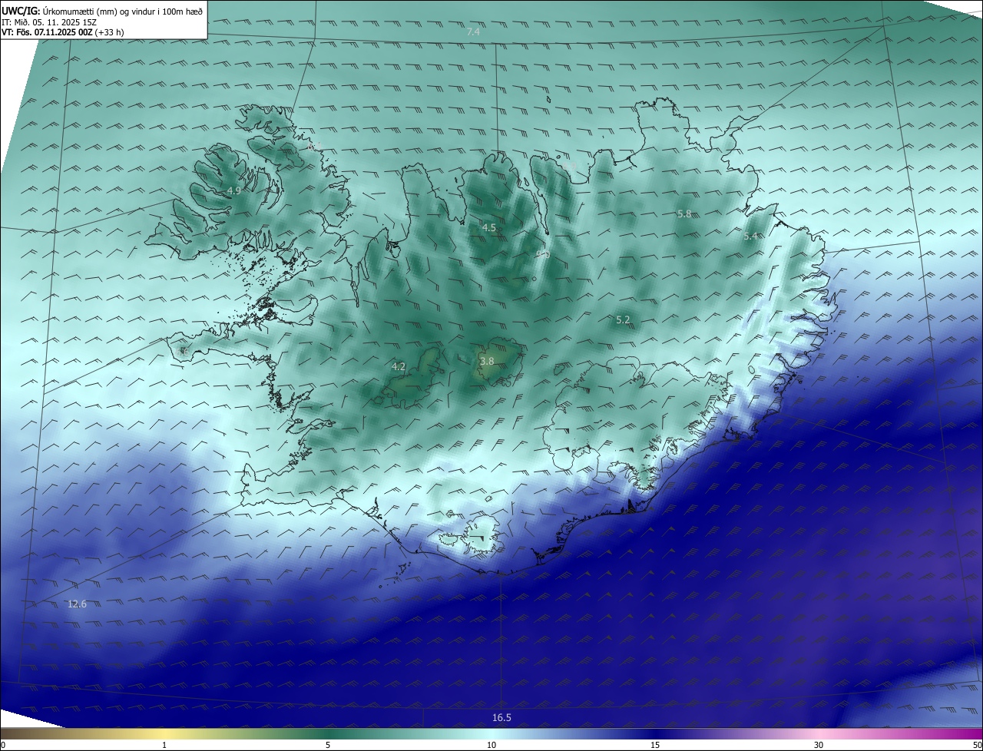983x751 pixels.
Task: Click the map value label 4.2
Action: [398, 367]
